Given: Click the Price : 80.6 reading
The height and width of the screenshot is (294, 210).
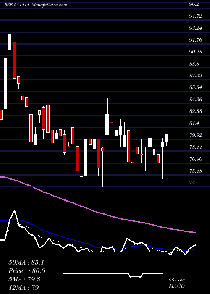Looking at the screenshot, I should (x=27, y=271).
